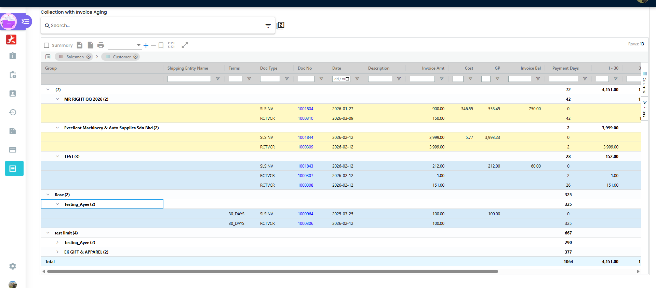Open the Filters side panel tab
This screenshot has width=656, height=288.
[x=644, y=109]
